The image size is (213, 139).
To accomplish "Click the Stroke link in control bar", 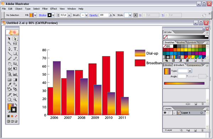I will tap(43, 15).
